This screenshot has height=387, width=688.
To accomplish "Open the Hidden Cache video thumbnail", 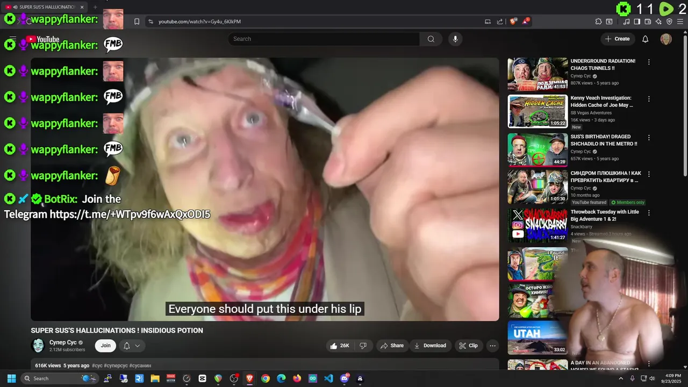I will click(537, 111).
